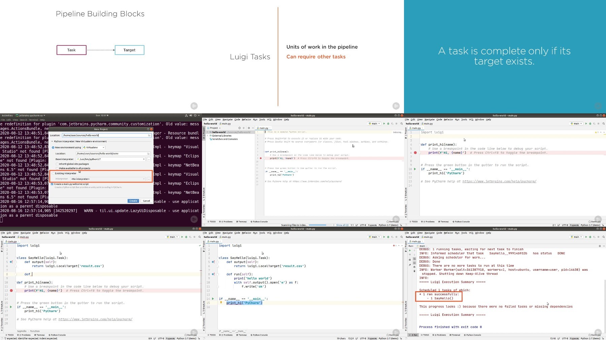The width and height of the screenshot is (606, 340).
Task: Open the Search menu in the terminal menu bar
Action: click(x=23, y=120)
